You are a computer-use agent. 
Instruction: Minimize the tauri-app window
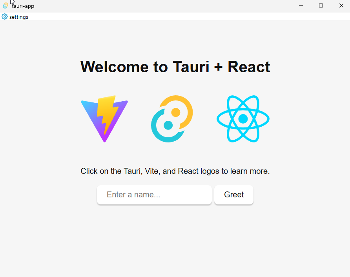(x=301, y=6)
